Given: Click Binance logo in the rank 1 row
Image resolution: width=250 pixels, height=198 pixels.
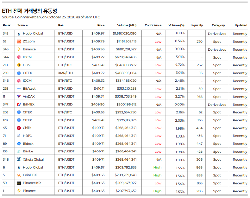Looking at the screenshot, I should pos(19,191).
